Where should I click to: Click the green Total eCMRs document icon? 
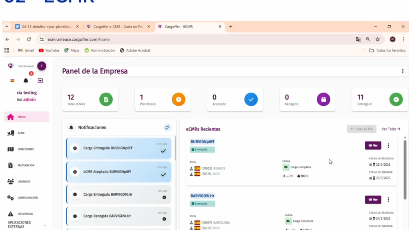coord(106,99)
